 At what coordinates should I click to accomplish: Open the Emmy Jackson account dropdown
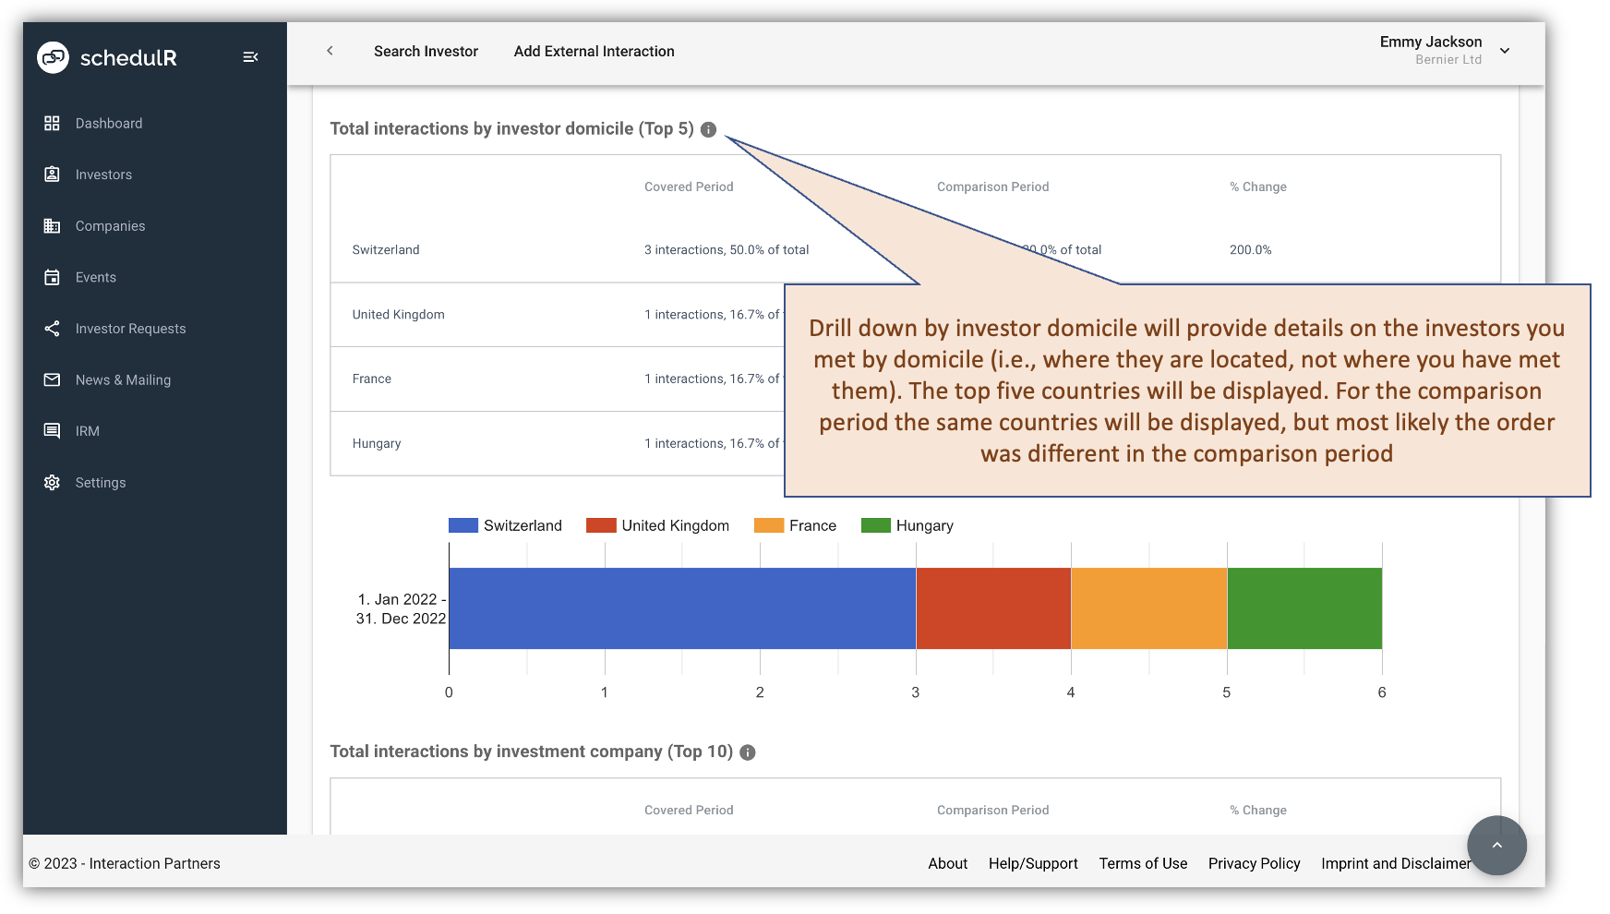click(x=1505, y=51)
